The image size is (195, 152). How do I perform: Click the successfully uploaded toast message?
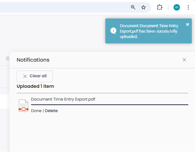(x=149, y=31)
